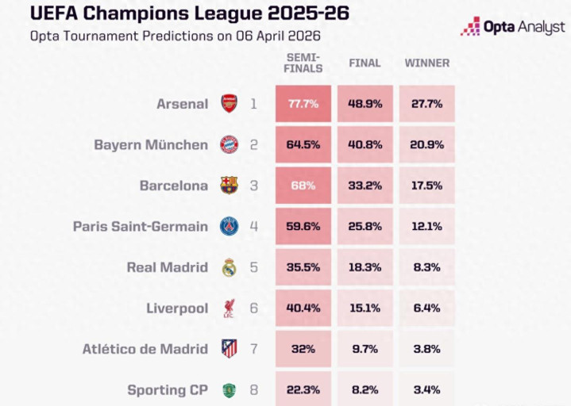Select the Barcelona club crest
This screenshot has width=571, height=406.
coord(229,186)
